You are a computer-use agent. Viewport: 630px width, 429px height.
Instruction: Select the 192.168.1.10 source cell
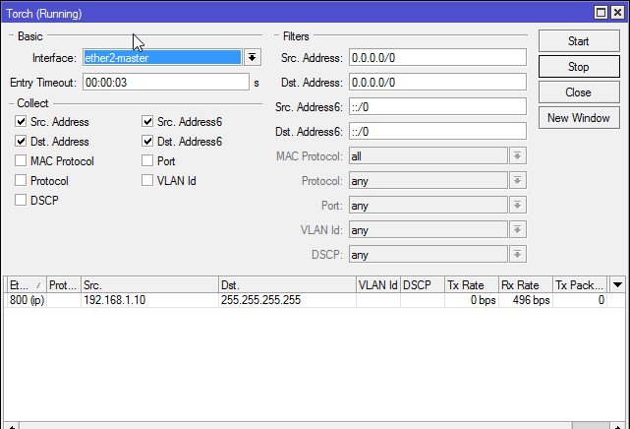tap(149, 300)
